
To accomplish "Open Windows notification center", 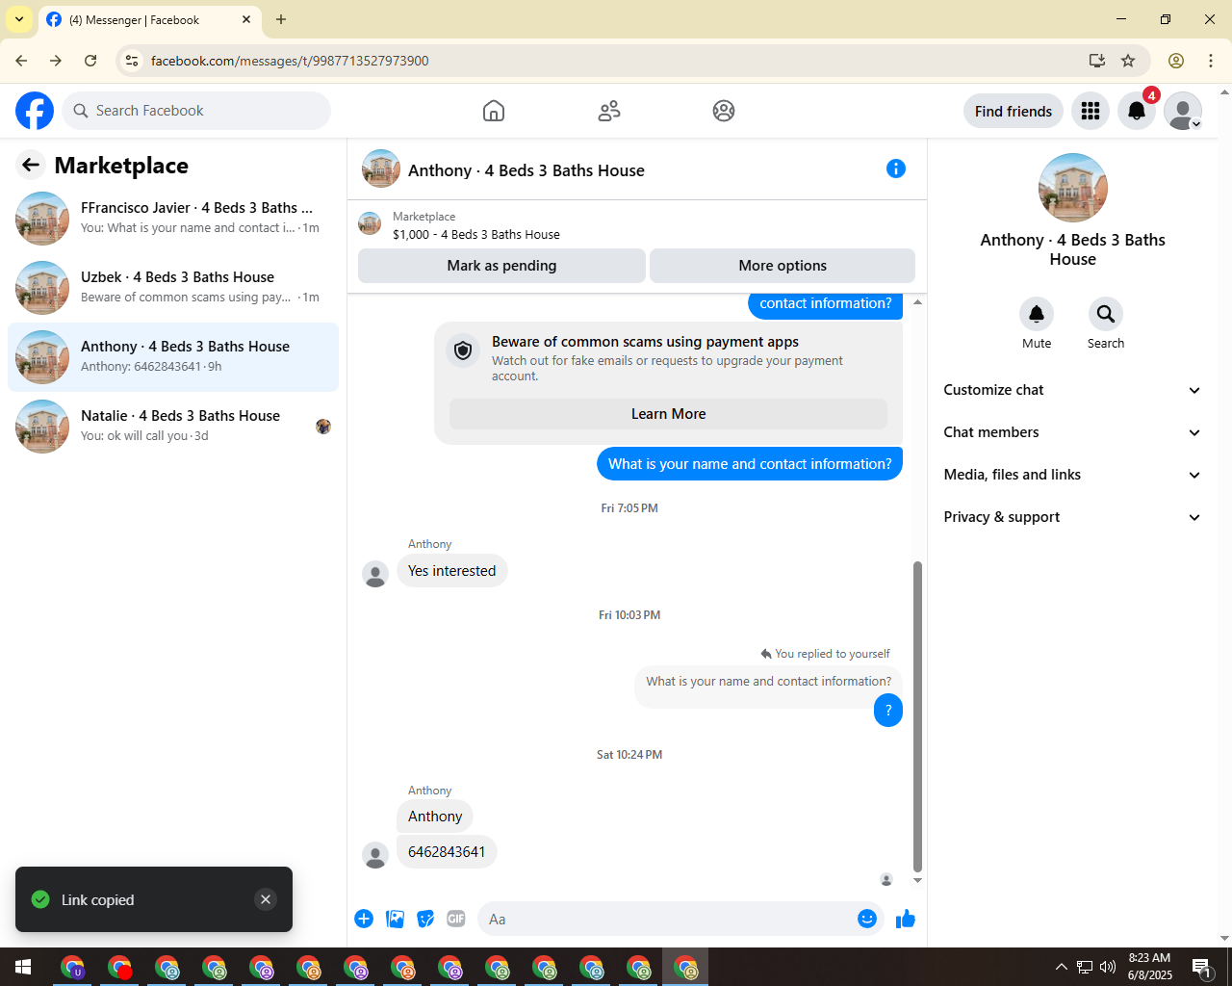I will tap(1201, 967).
